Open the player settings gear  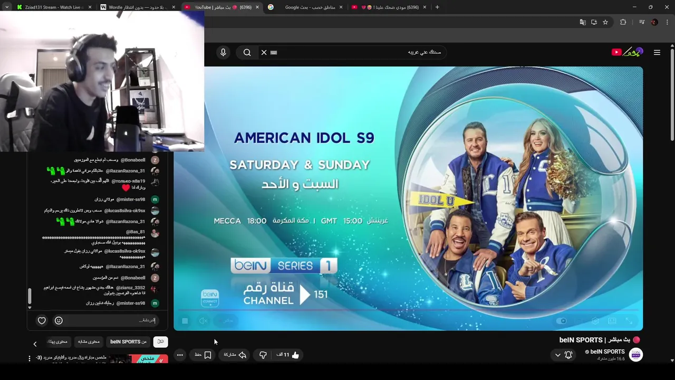pos(595,320)
